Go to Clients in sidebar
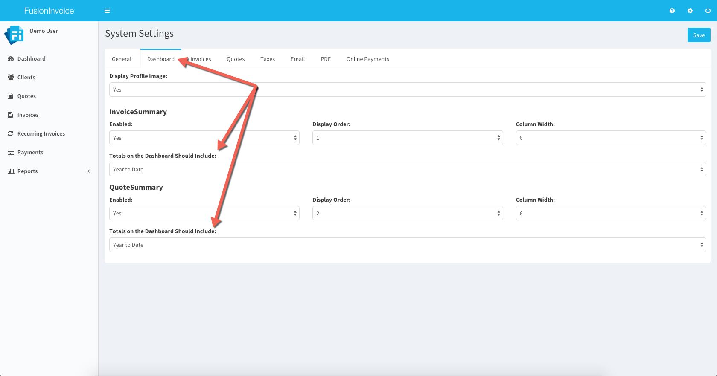Screen dimensions: 717x376 coord(26,78)
